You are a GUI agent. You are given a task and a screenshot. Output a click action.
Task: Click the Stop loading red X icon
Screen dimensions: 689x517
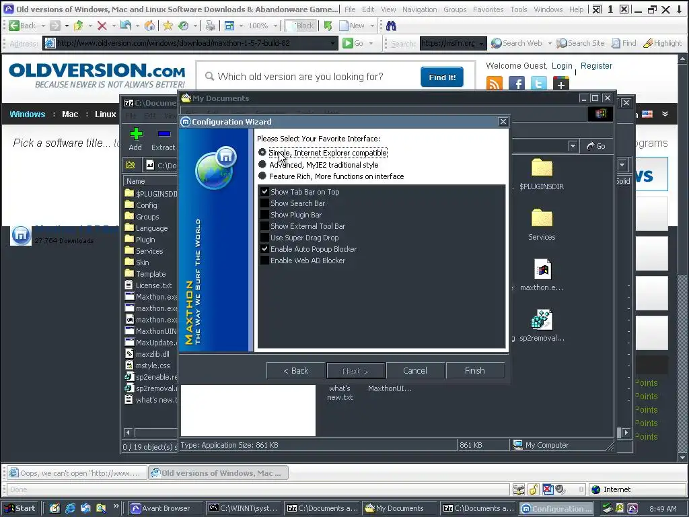pyautogui.click(x=102, y=26)
